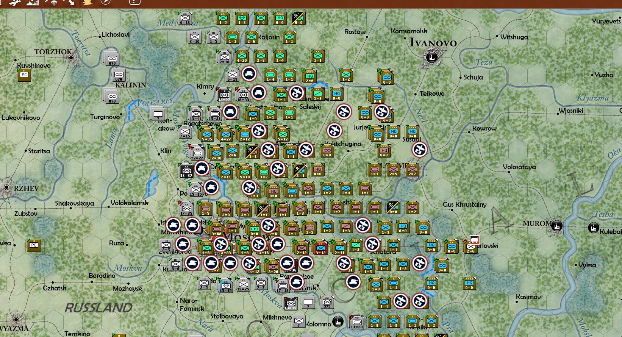Screen dimensions: 622x337
Task: Select the 12=25 infantry counter
Action: point(243,284)
